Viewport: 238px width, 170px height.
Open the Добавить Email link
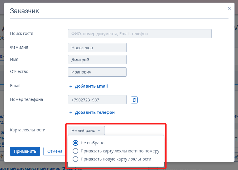pos(91,86)
